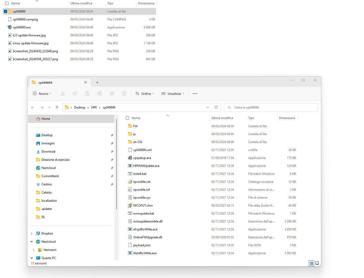Open the Ordina sort dropdown
This screenshot has height=278, width=364.
[x=145, y=94]
